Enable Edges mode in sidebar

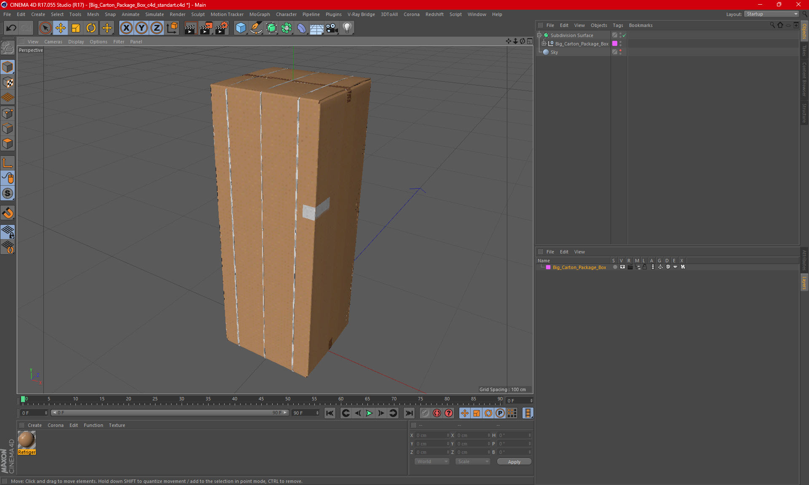click(x=8, y=128)
